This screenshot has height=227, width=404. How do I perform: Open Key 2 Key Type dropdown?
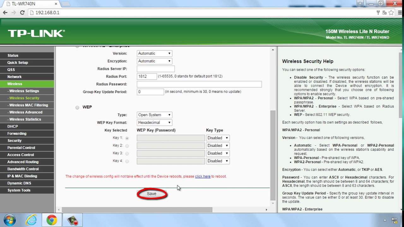pos(218,146)
